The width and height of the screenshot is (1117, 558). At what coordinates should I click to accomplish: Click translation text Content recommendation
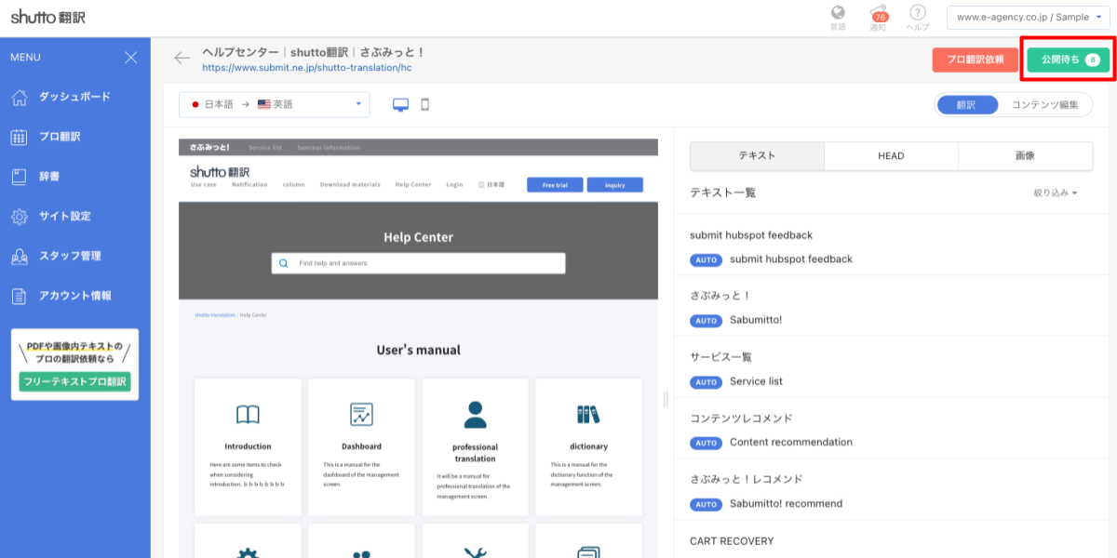pyautogui.click(x=791, y=442)
